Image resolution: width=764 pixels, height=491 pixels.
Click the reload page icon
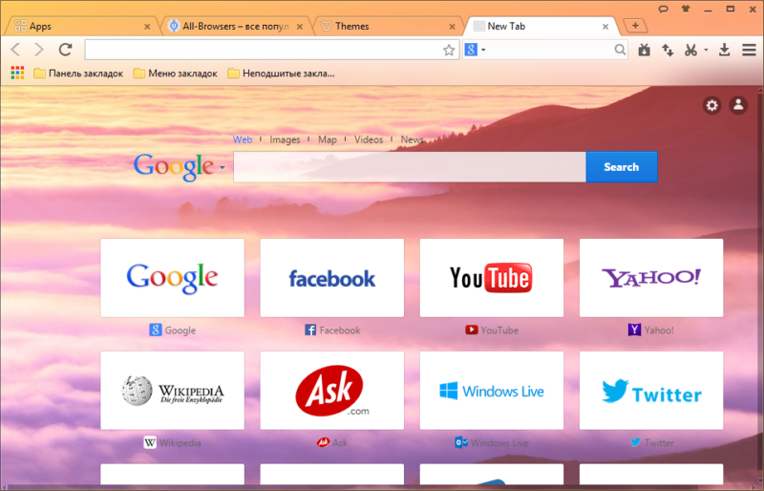coord(65,50)
